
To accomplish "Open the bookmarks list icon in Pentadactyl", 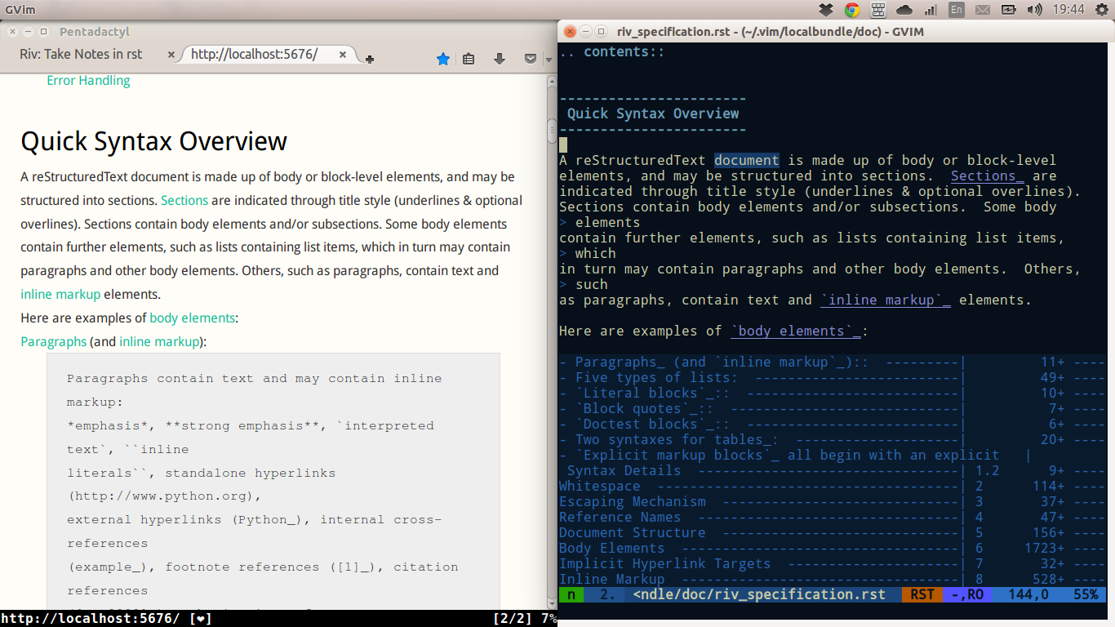I will [x=469, y=59].
